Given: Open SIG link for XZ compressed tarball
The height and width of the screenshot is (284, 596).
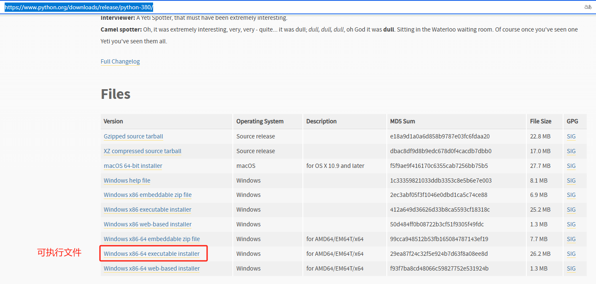Looking at the screenshot, I should [571, 151].
